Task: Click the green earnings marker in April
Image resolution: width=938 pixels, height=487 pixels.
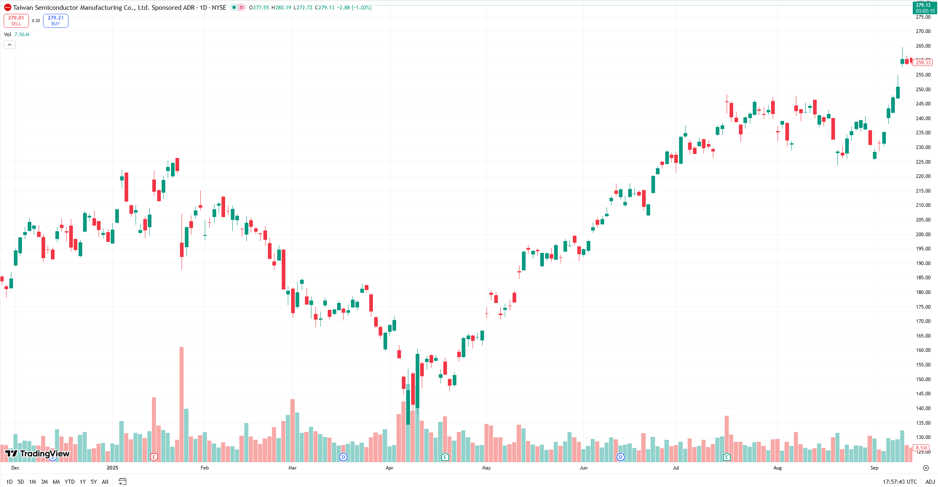Action: [x=445, y=457]
